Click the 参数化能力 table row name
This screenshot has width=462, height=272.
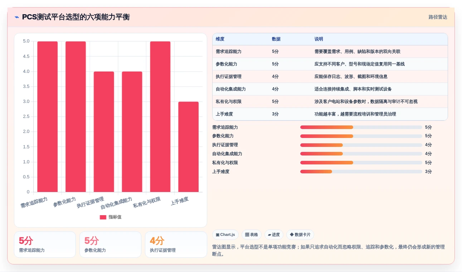(227, 64)
